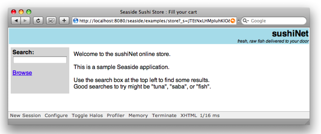
Task: Click the web clip scissors toolbar button
Action: tap(51, 21)
